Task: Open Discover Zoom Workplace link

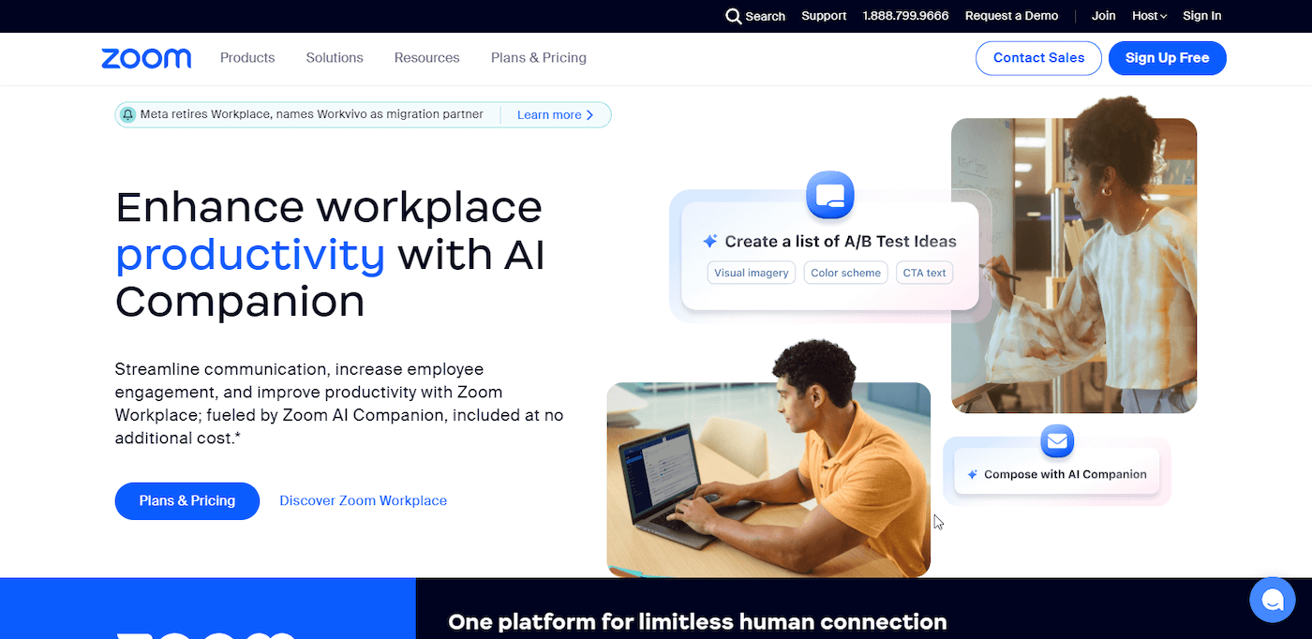Action: click(363, 501)
